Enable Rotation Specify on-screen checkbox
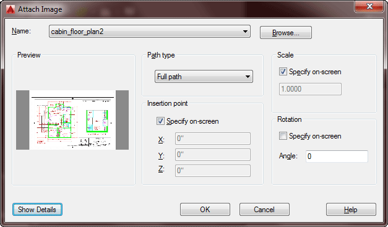 (x=283, y=135)
